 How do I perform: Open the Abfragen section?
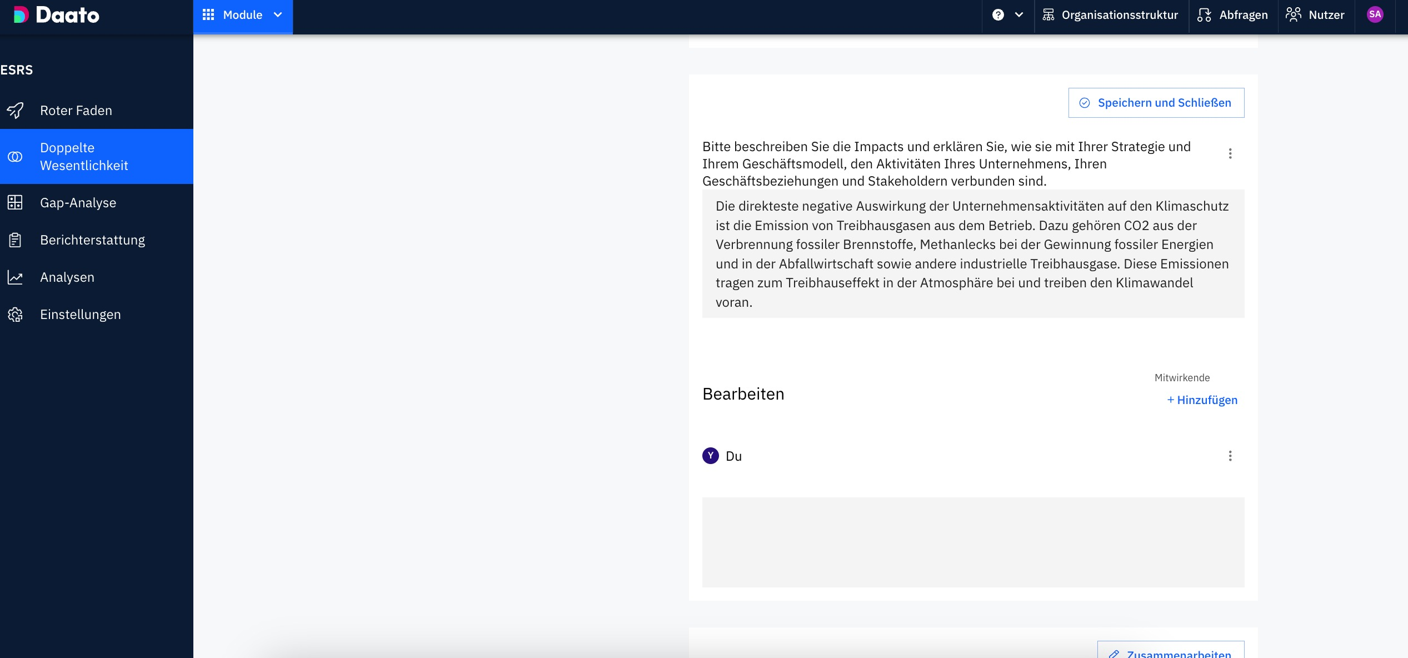pyautogui.click(x=1232, y=15)
